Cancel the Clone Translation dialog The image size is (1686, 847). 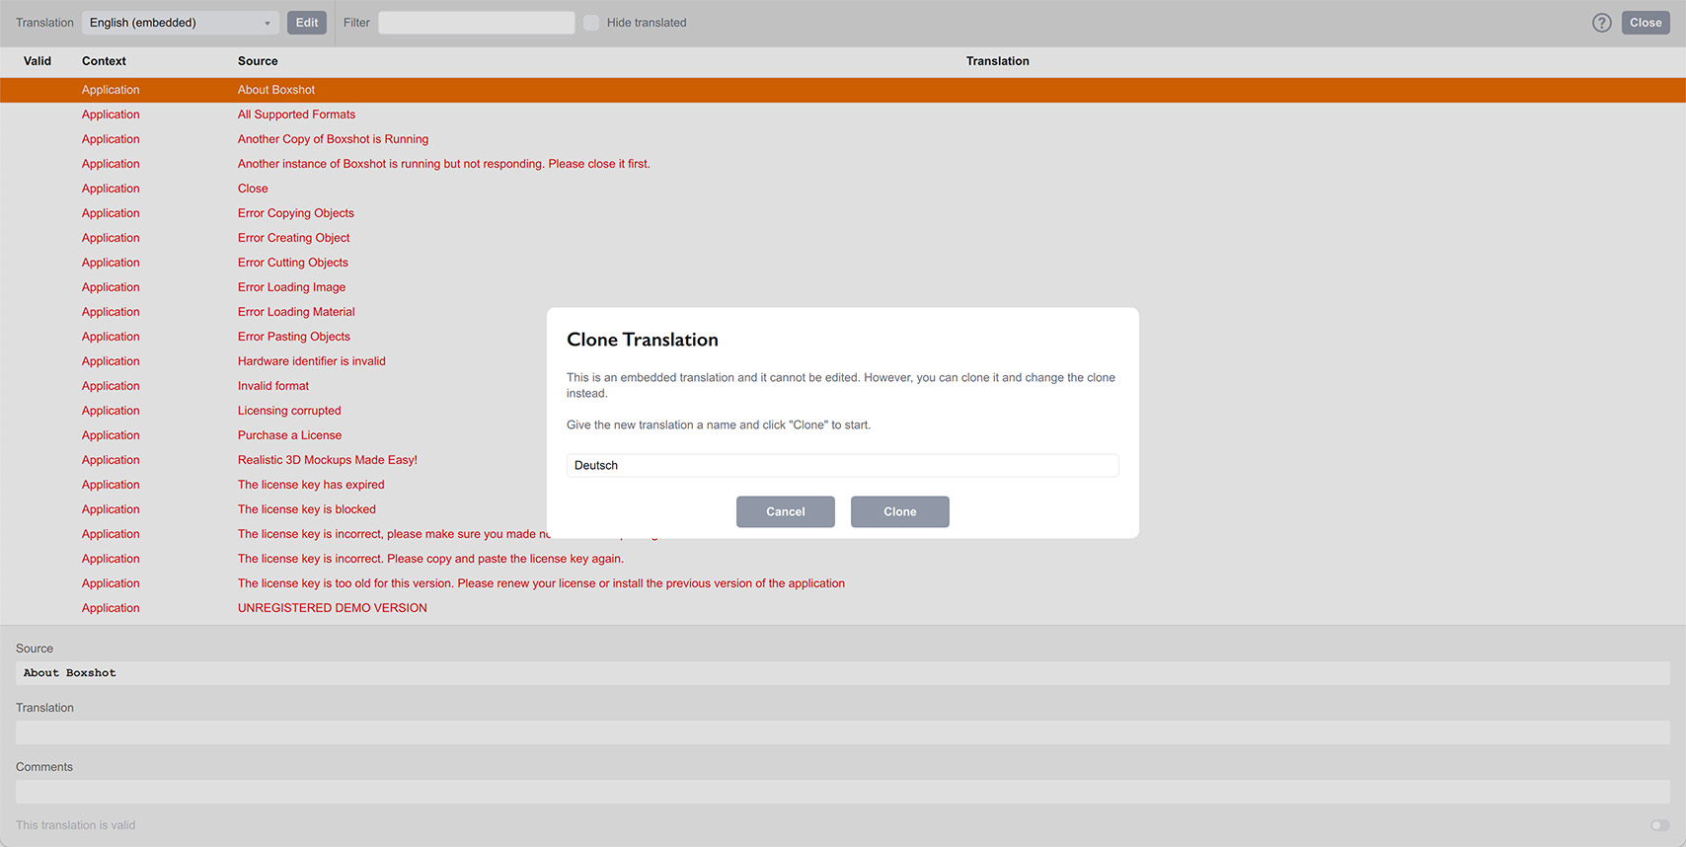point(785,511)
